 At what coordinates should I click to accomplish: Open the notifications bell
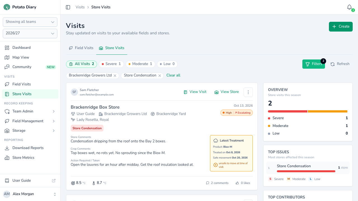[349, 7]
